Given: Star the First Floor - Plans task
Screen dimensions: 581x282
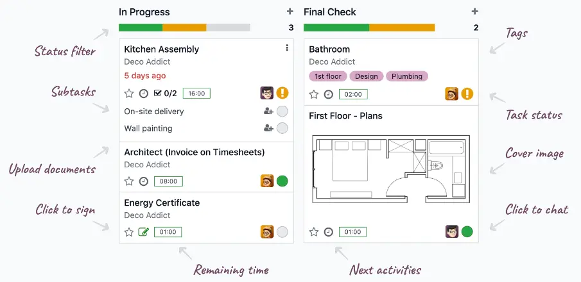Looking at the screenshot, I should [x=313, y=232].
